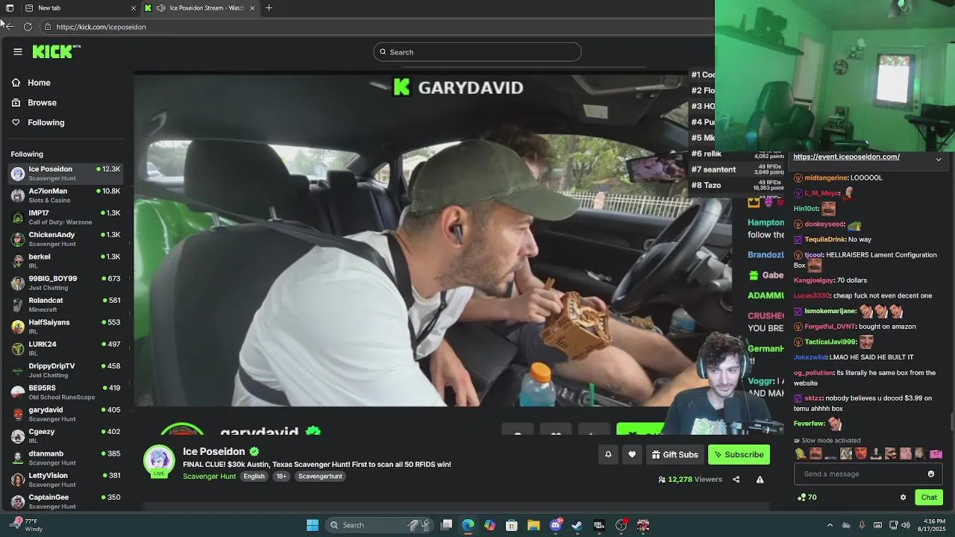The height and width of the screenshot is (537, 955).
Task: Click the taskbar Search box
Action: 379,525
